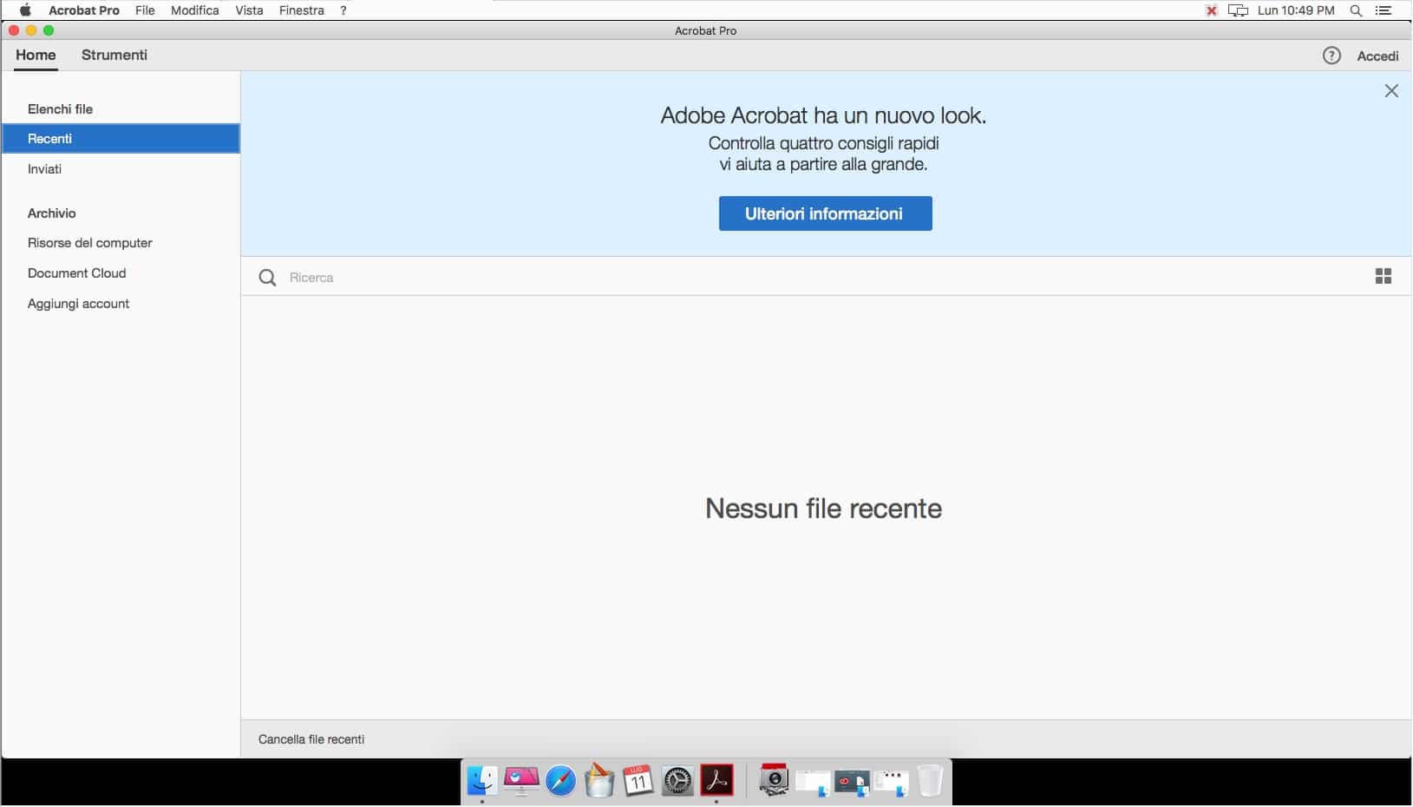The image size is (1413, 807).
Task: Click Cancella file recenti
Action: tap(311, 739)
